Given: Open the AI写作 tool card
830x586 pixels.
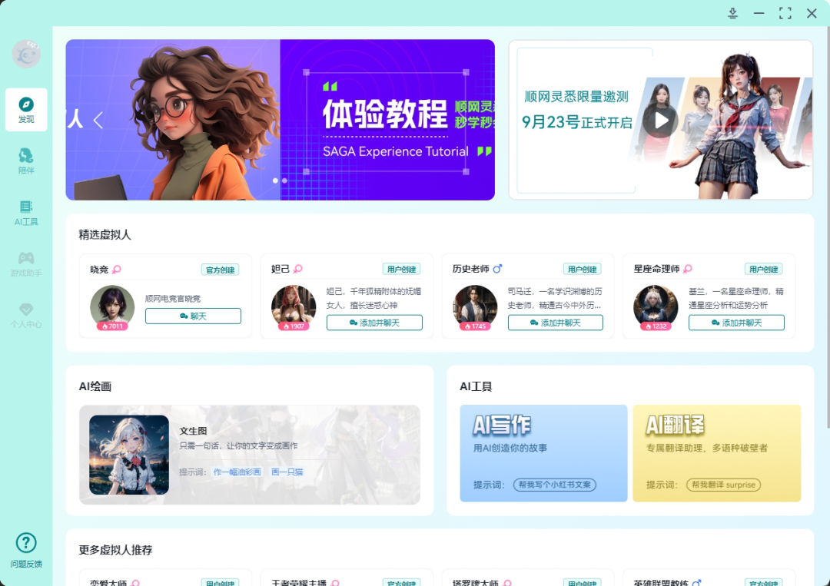Looking at the screenshot, I should [543, 453].
